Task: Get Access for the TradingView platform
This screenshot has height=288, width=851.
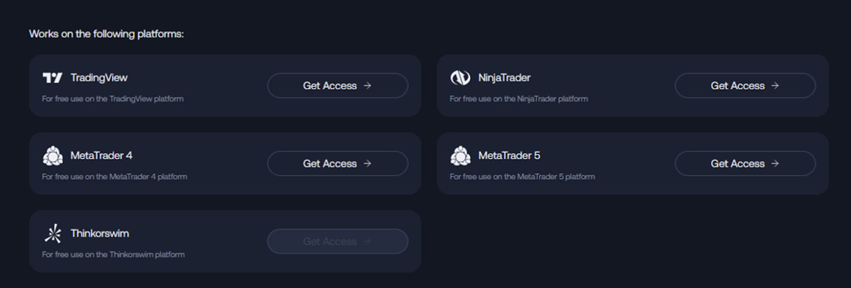Action: [337, 86]
